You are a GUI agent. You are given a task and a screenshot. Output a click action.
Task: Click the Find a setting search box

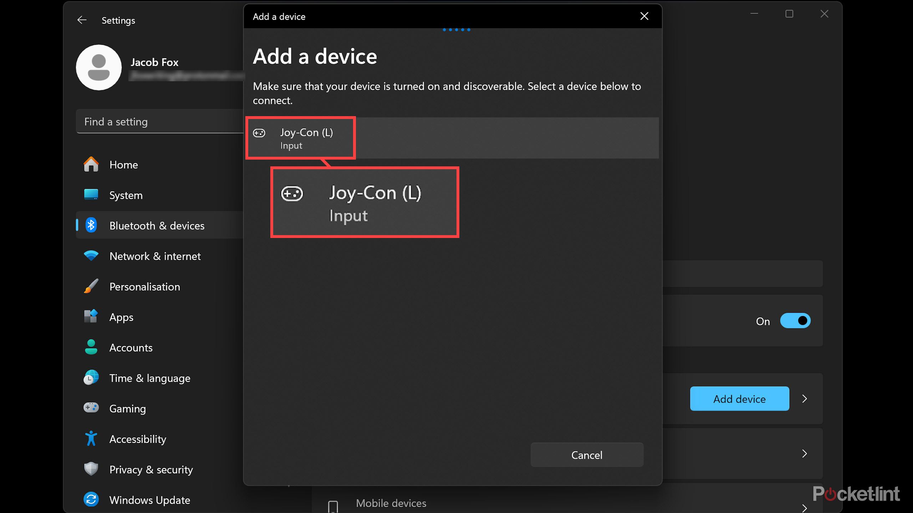coord(160,121)
